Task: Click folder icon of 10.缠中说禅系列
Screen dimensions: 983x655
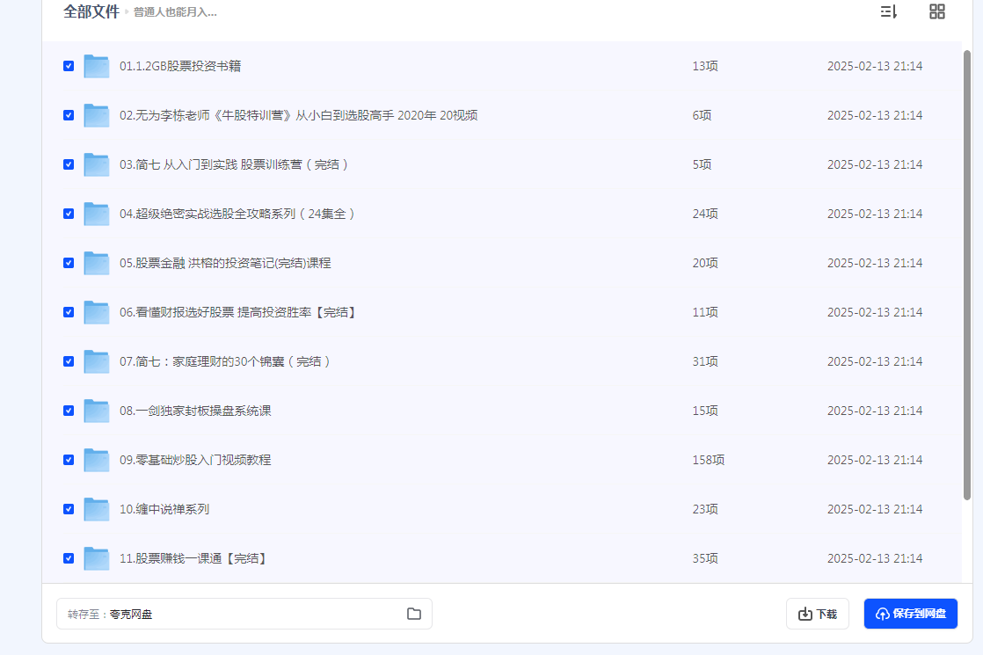Action: tap(96, 509)
